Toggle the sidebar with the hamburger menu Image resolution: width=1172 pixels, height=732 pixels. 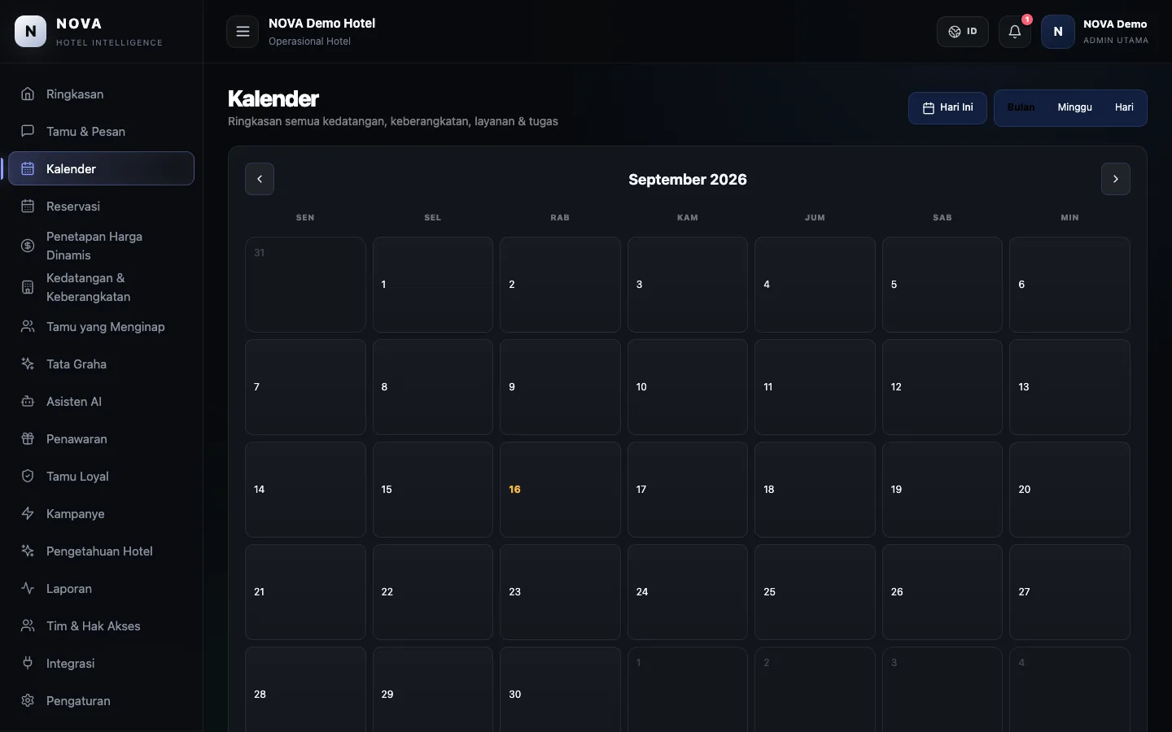tap(243, 32)
